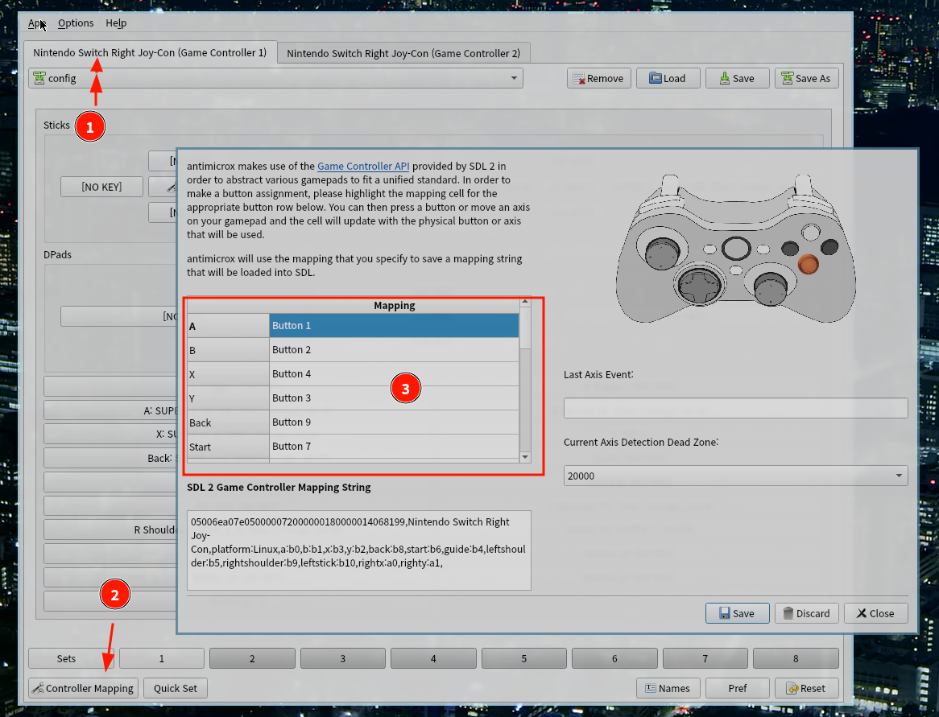The width and height of the screenshot is (939, 717).
Task: Click the green Save icon in toolbar
Action: point(725,78)
